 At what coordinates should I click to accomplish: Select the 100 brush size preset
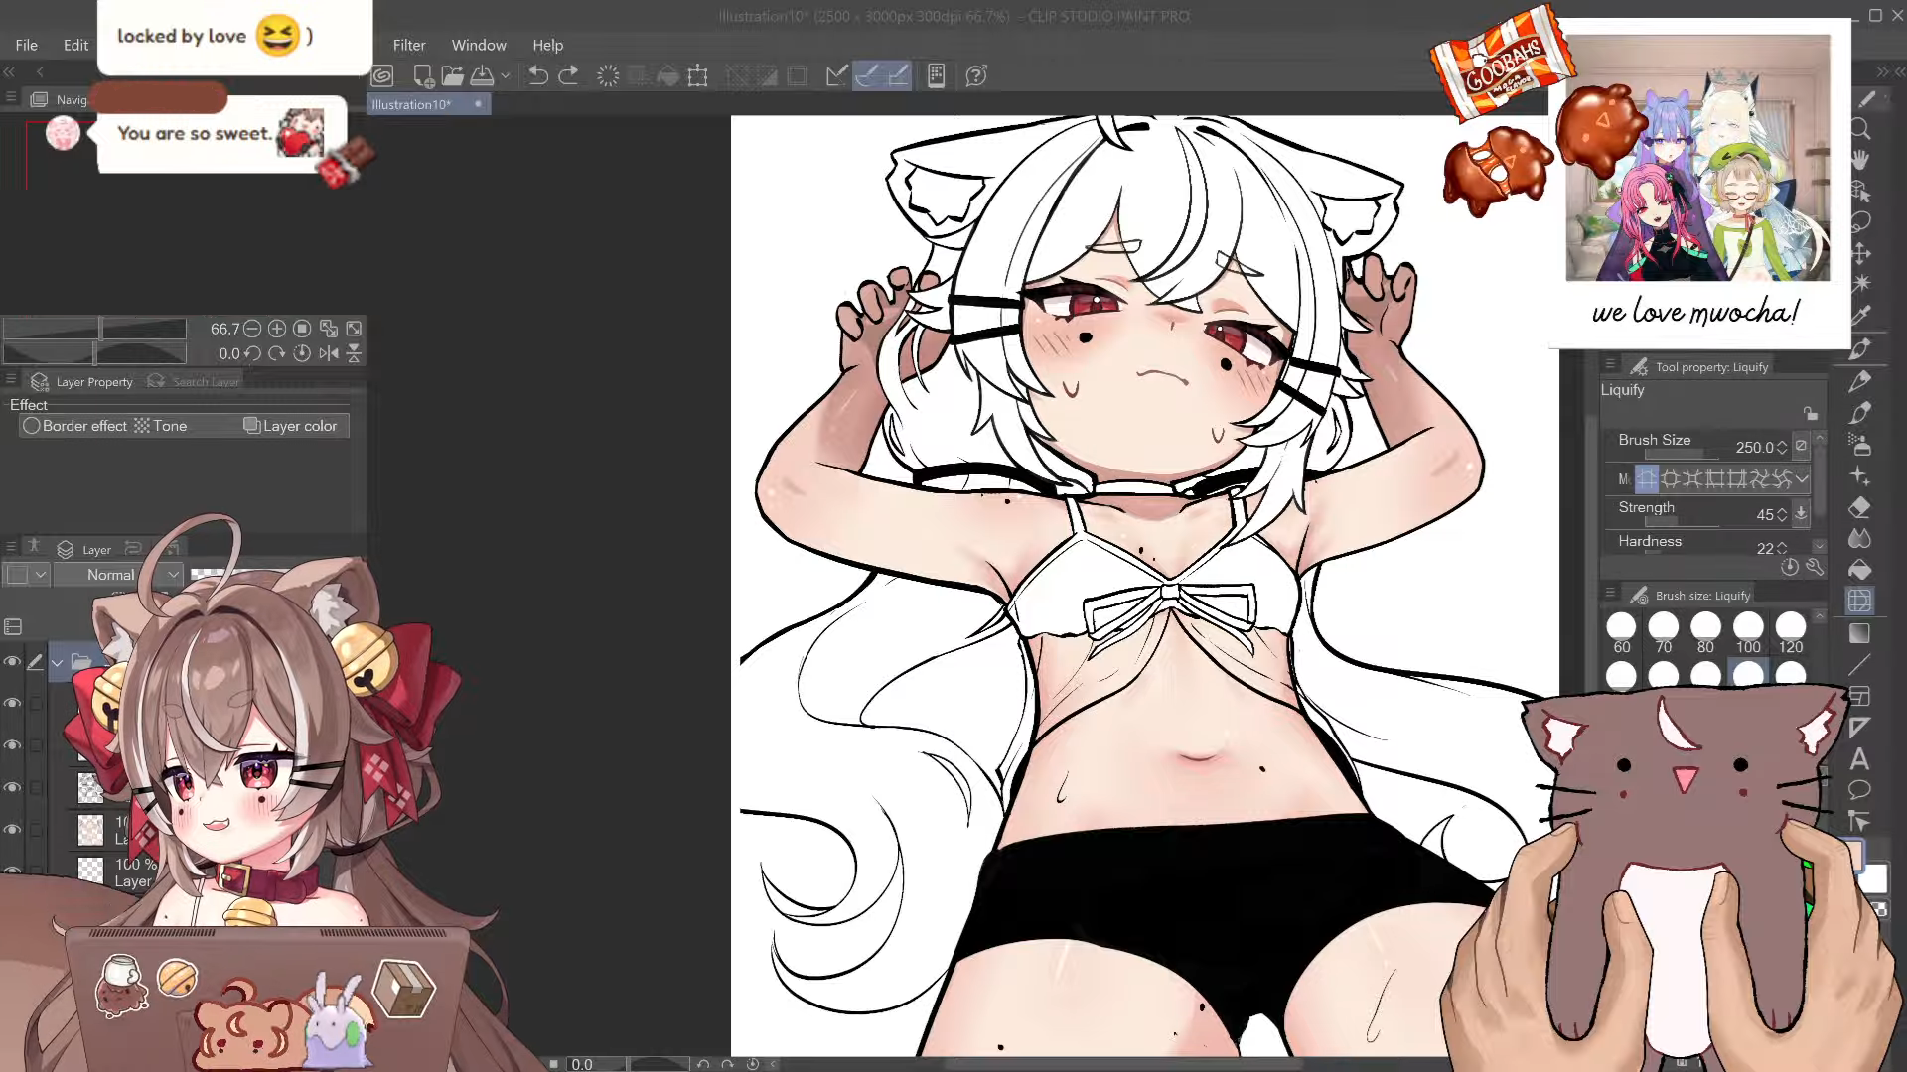1748,627
